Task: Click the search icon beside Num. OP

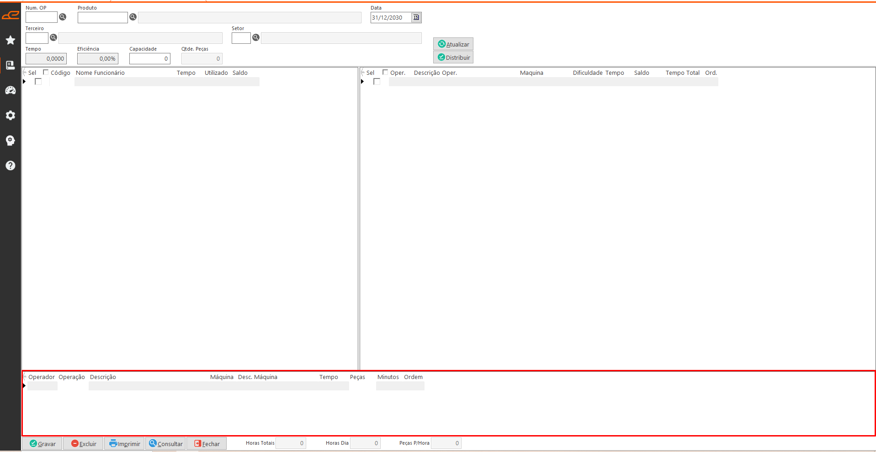Action: click(63, 17)
